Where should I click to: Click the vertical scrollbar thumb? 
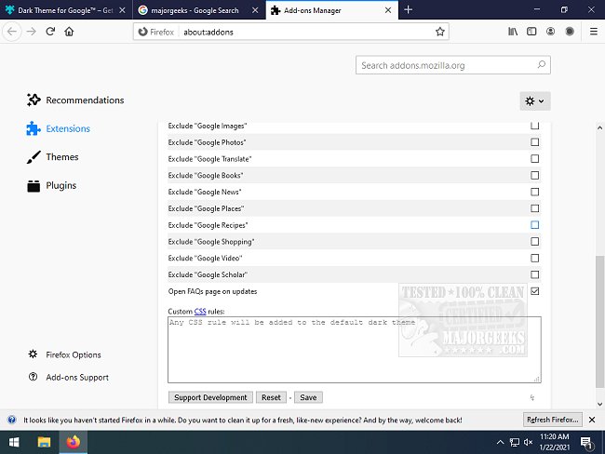pos(599,321)
